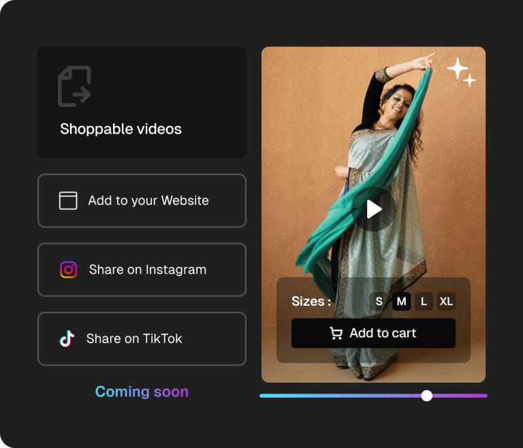This screenshot has height=448, width=523.
Task: Select size S
Action: tap(379, 302)
